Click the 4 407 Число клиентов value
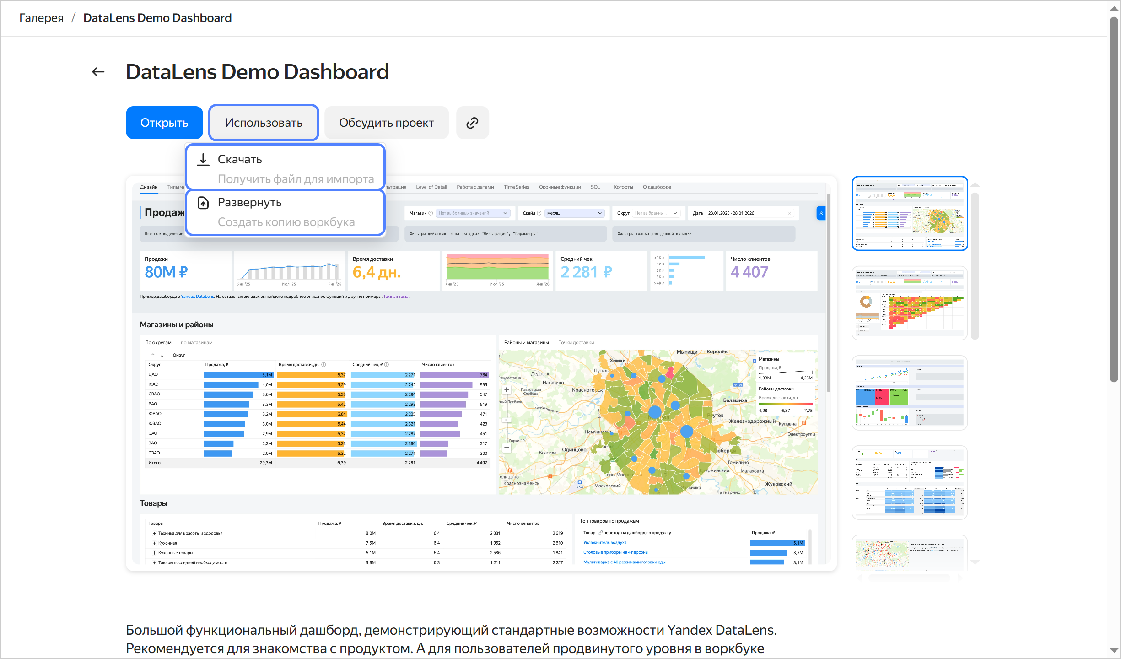 (x=749, y=272)
